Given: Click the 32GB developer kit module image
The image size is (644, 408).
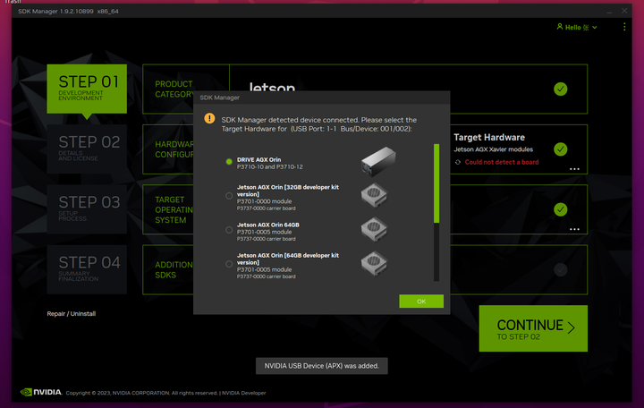Looking at the screenshot, I should (x=374, y=196).
